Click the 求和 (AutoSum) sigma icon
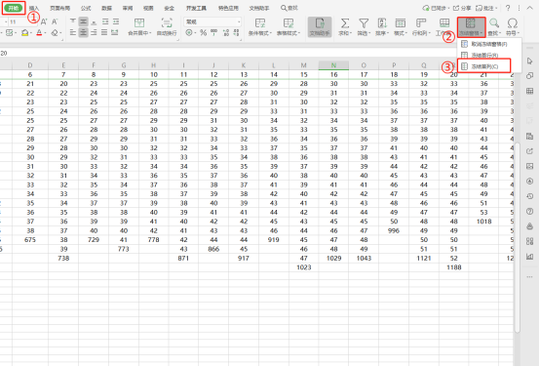The width and height of the screenshot is (540, 367). (x=344, y=23)
